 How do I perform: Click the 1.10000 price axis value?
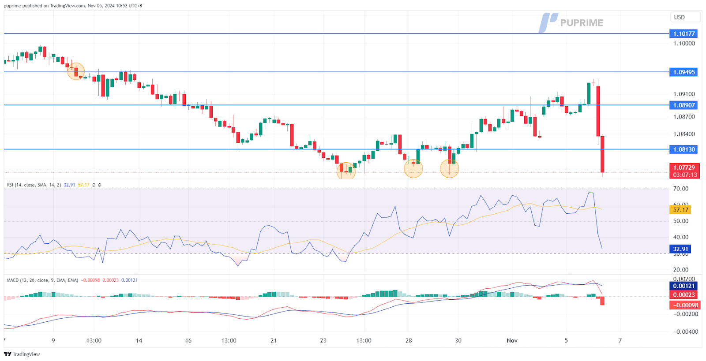click(684, 43)
